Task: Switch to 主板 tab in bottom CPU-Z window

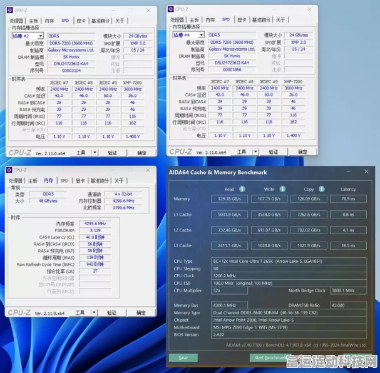Action: tap(33, 181)
